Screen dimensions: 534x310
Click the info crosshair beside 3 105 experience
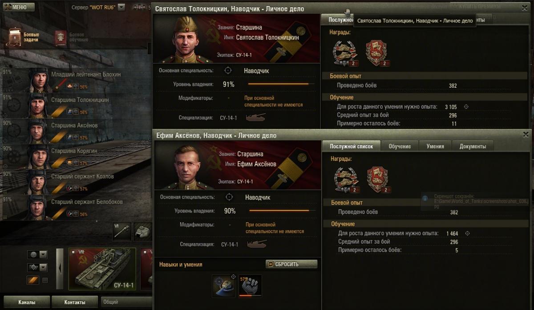coord(466,107)
